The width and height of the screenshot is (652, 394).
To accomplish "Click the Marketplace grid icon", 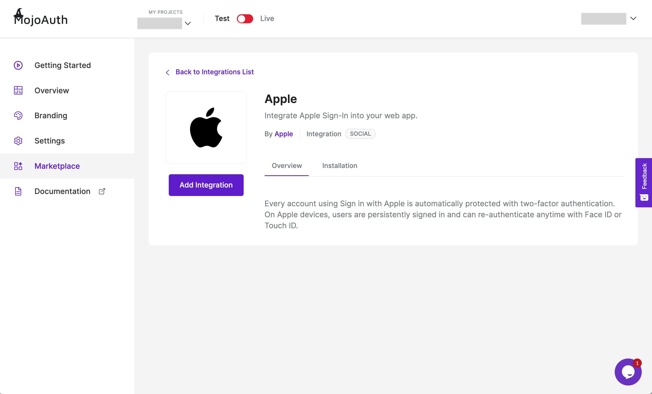I will tap(18, 166).
